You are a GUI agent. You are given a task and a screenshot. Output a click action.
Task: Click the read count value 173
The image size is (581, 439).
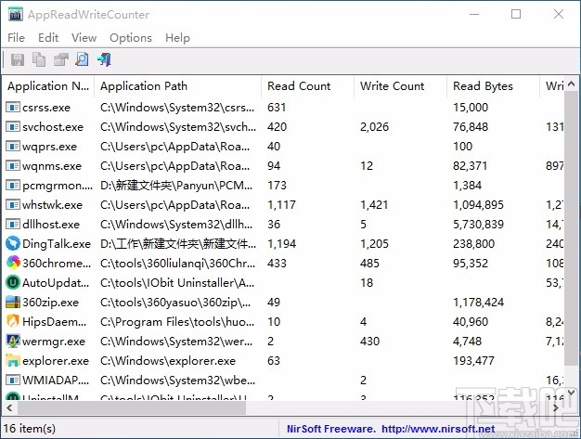click(277, 186)
